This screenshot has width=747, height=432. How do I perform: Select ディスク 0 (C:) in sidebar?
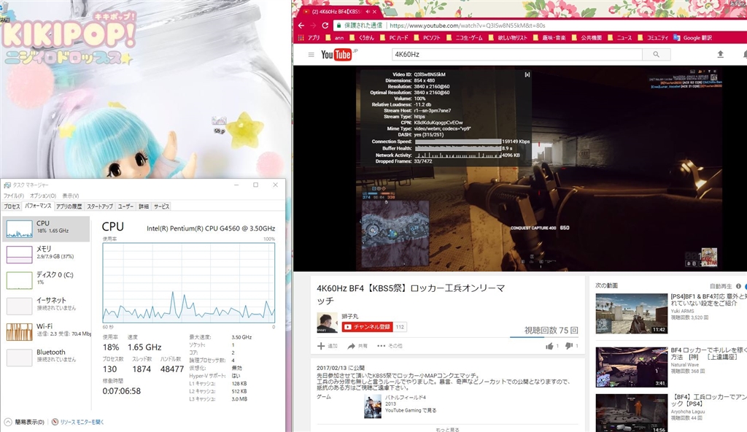46,280
